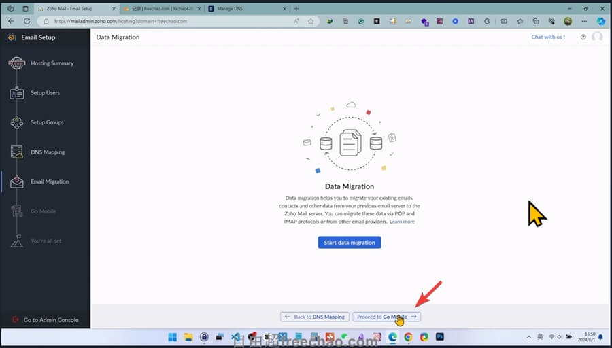Open browser settings three-dots menu
Viewport: 612px width, 348px height.
584,22
